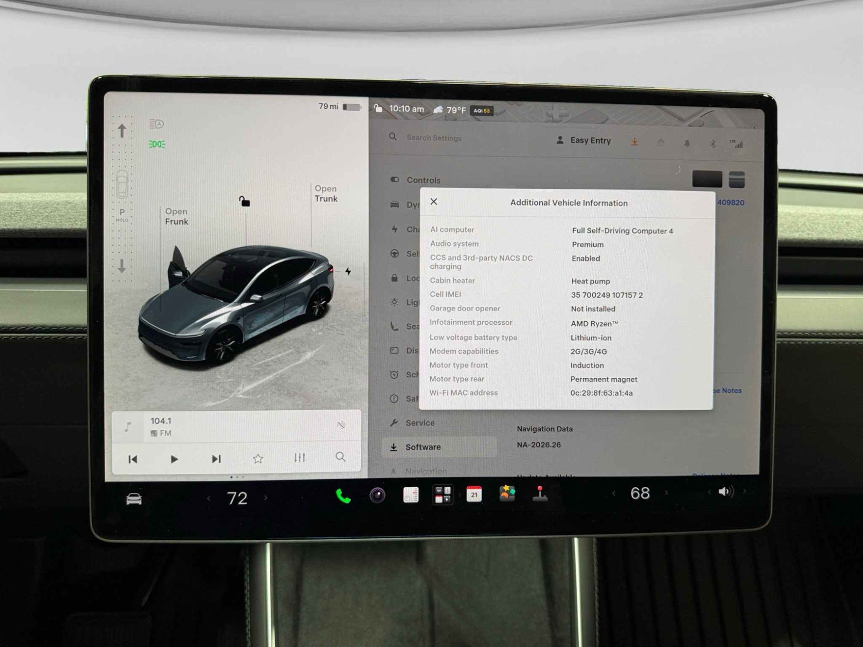Tap the orange software download icon
Screen dimensions: 863x647
634,142
